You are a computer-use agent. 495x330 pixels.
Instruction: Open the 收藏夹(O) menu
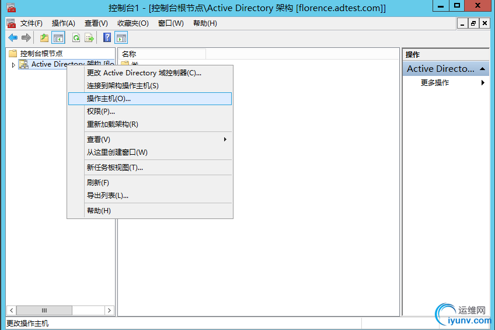click(x=133, y=23)
